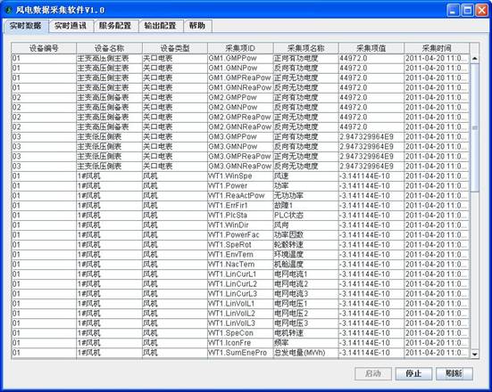This screenshot has width=492, height=392.
Task: Switch to the 实时通讯 tab
Action: point(71,26)
